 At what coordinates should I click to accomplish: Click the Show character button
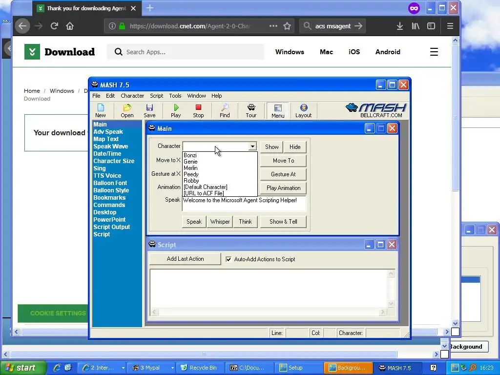coord(271,146)
